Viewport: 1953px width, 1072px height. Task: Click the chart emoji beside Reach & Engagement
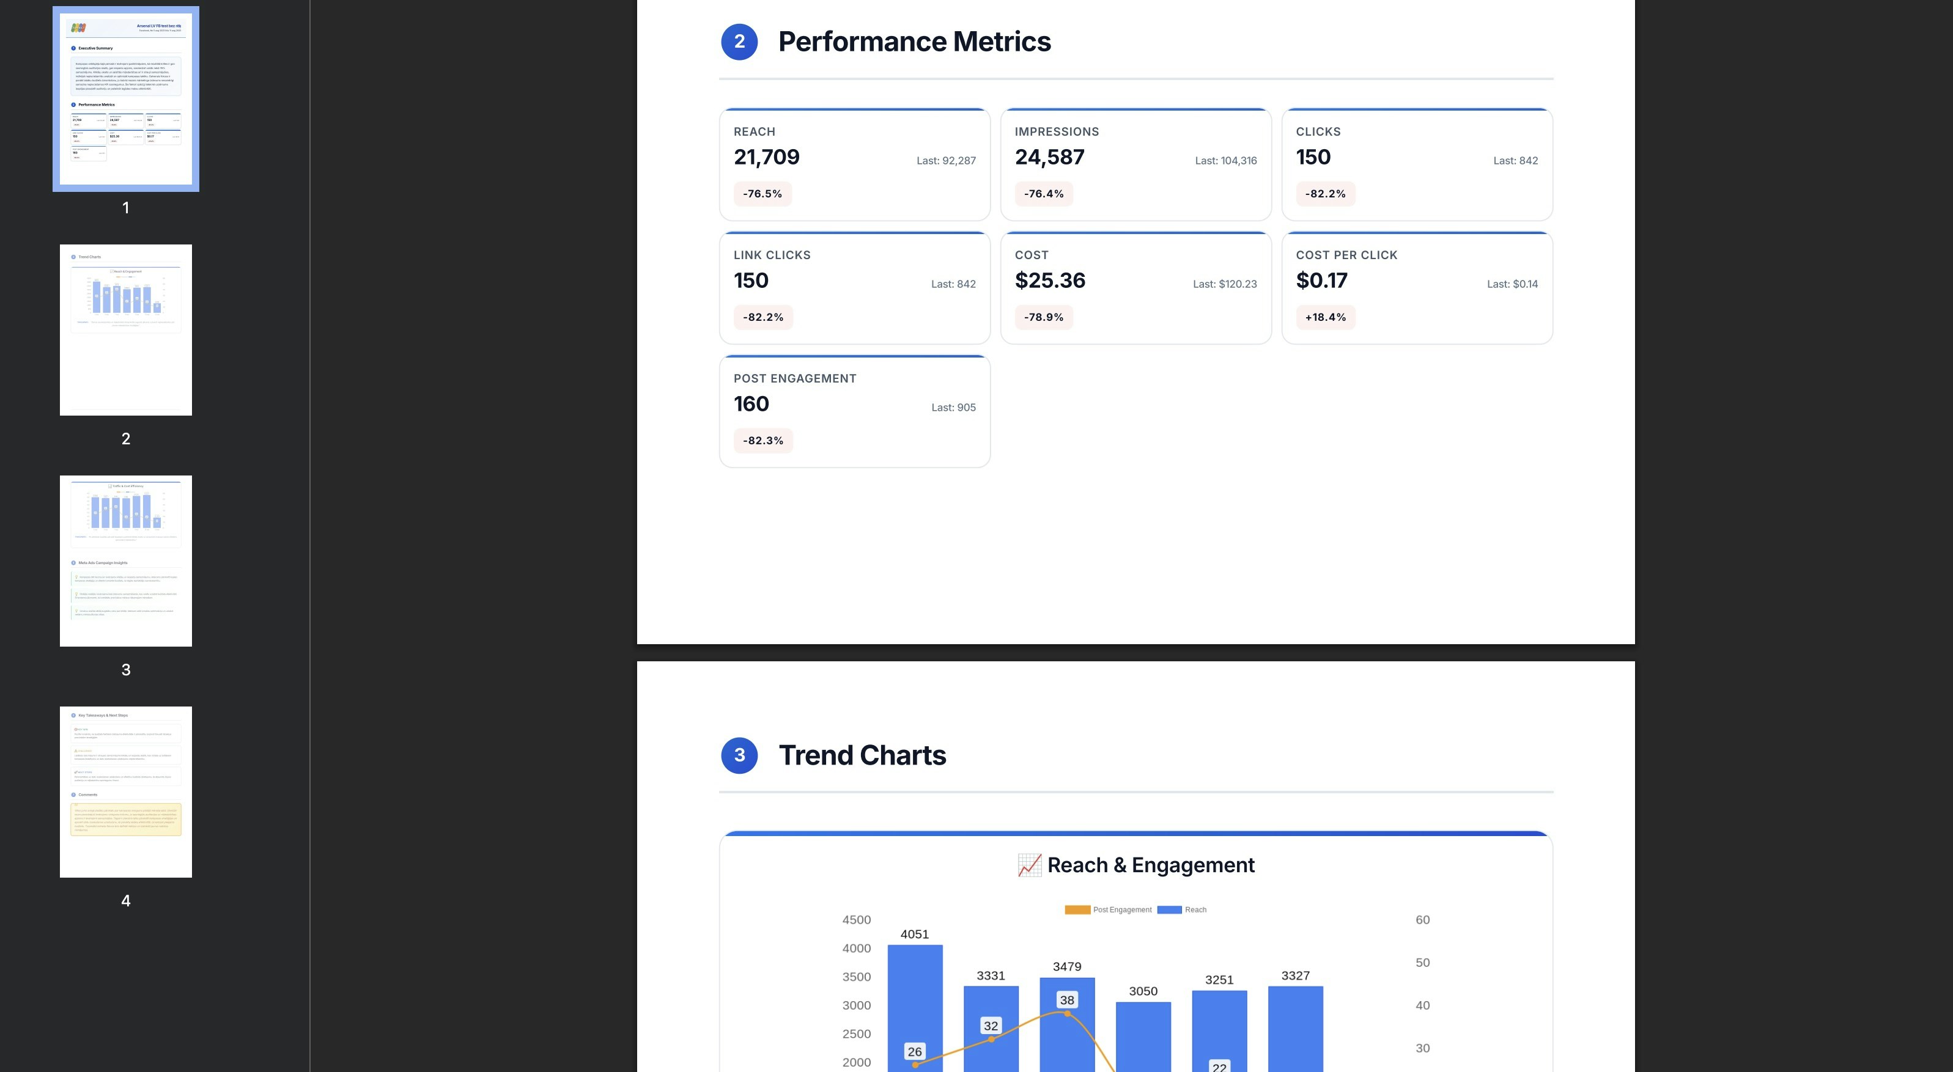[x=1030, y=865]
